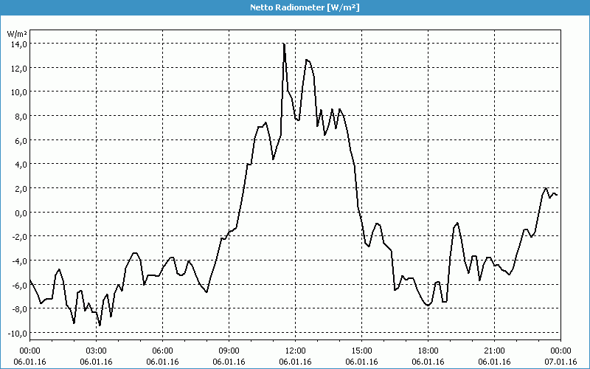Click the -6,0 y-axis value
This screenshot has width=590, height=369.
coord(20,285)
